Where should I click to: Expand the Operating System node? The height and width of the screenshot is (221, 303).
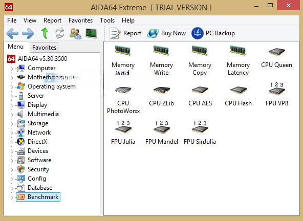coord(12,87)
